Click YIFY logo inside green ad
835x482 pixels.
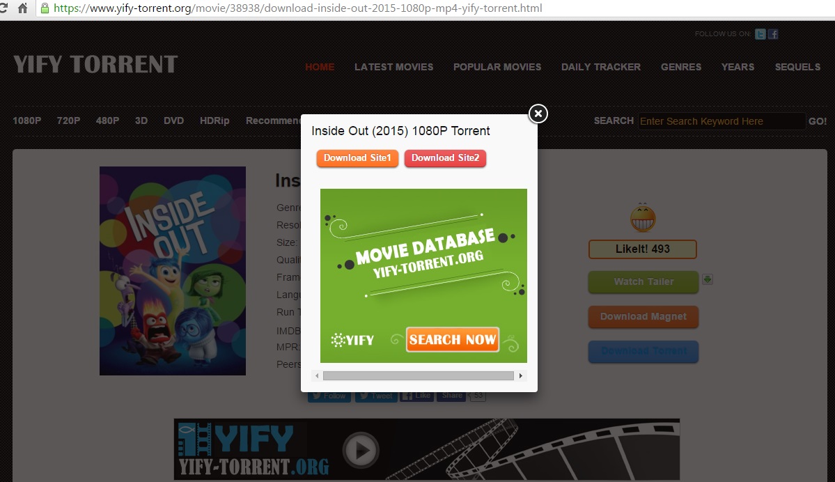pyautogui.click(x=352, y=340)
